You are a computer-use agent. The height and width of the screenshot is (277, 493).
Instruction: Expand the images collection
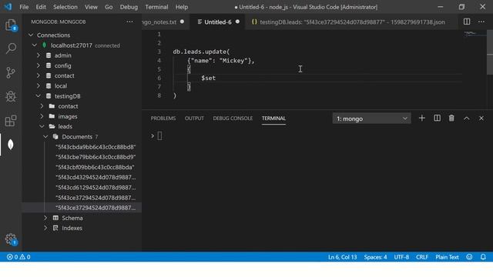pos(42,116)
